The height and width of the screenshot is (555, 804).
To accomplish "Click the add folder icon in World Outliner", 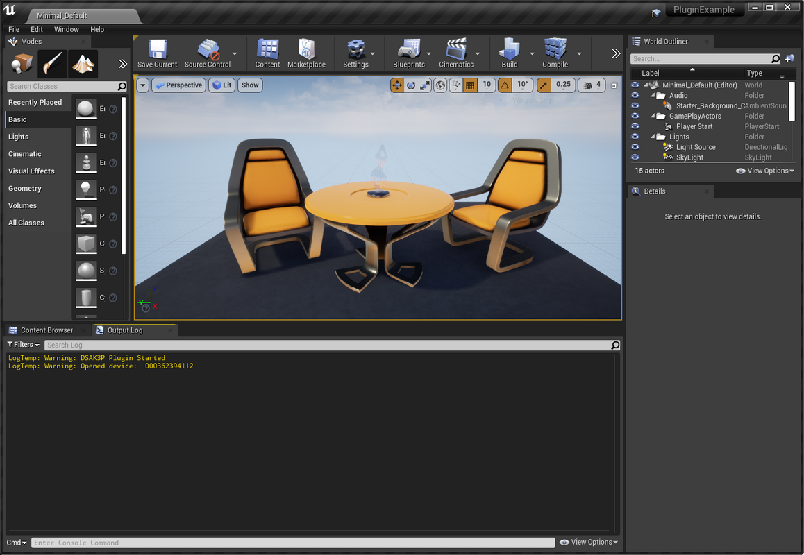I will click(789, 58).
